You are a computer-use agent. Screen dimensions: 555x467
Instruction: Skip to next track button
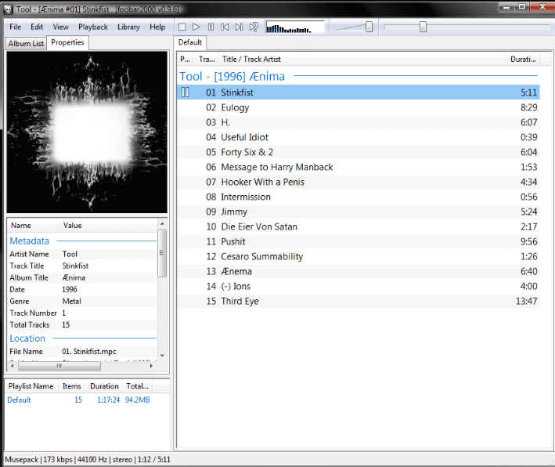(240, 27)
